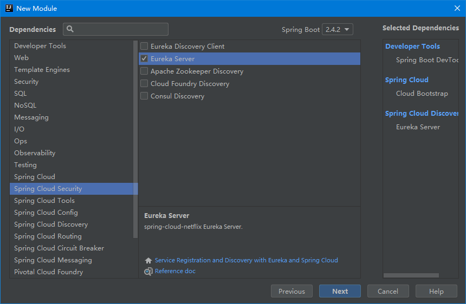Click the search magnifier icon
The height and width of the screenshot is (304, 466).
tap(70, 29)
